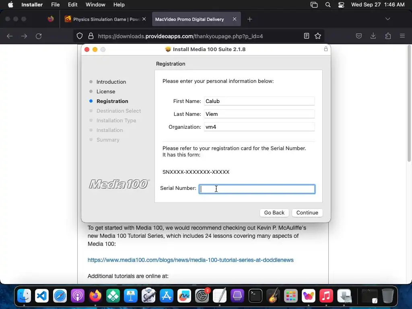Open App Store from dock
The width and height of the screenshot is (412, 309).
[x=166, y=295]
